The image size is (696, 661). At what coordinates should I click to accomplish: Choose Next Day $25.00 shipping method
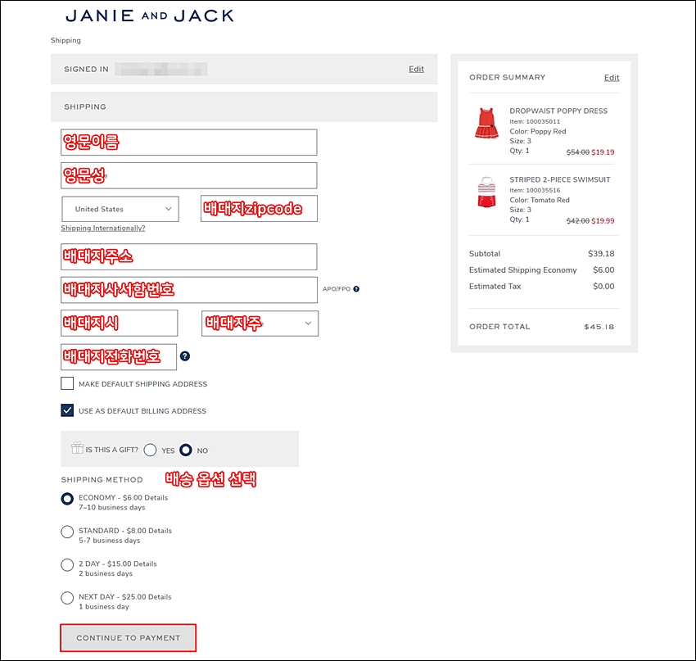click(67, 598)
